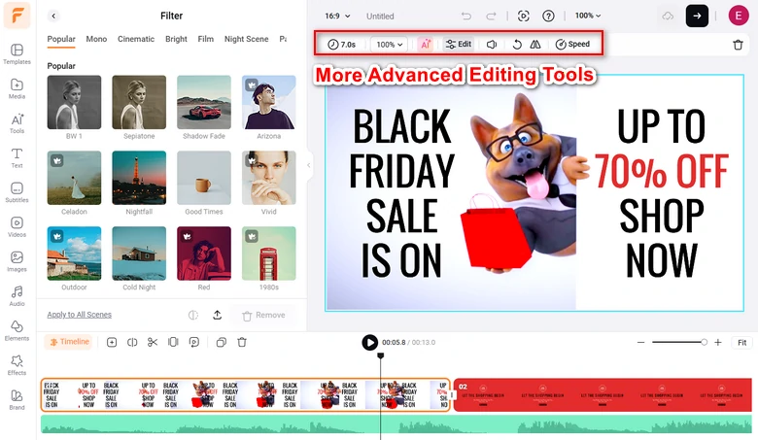
Task: Zoom in timeline with plus icon
Action: [x=718, y=343]
